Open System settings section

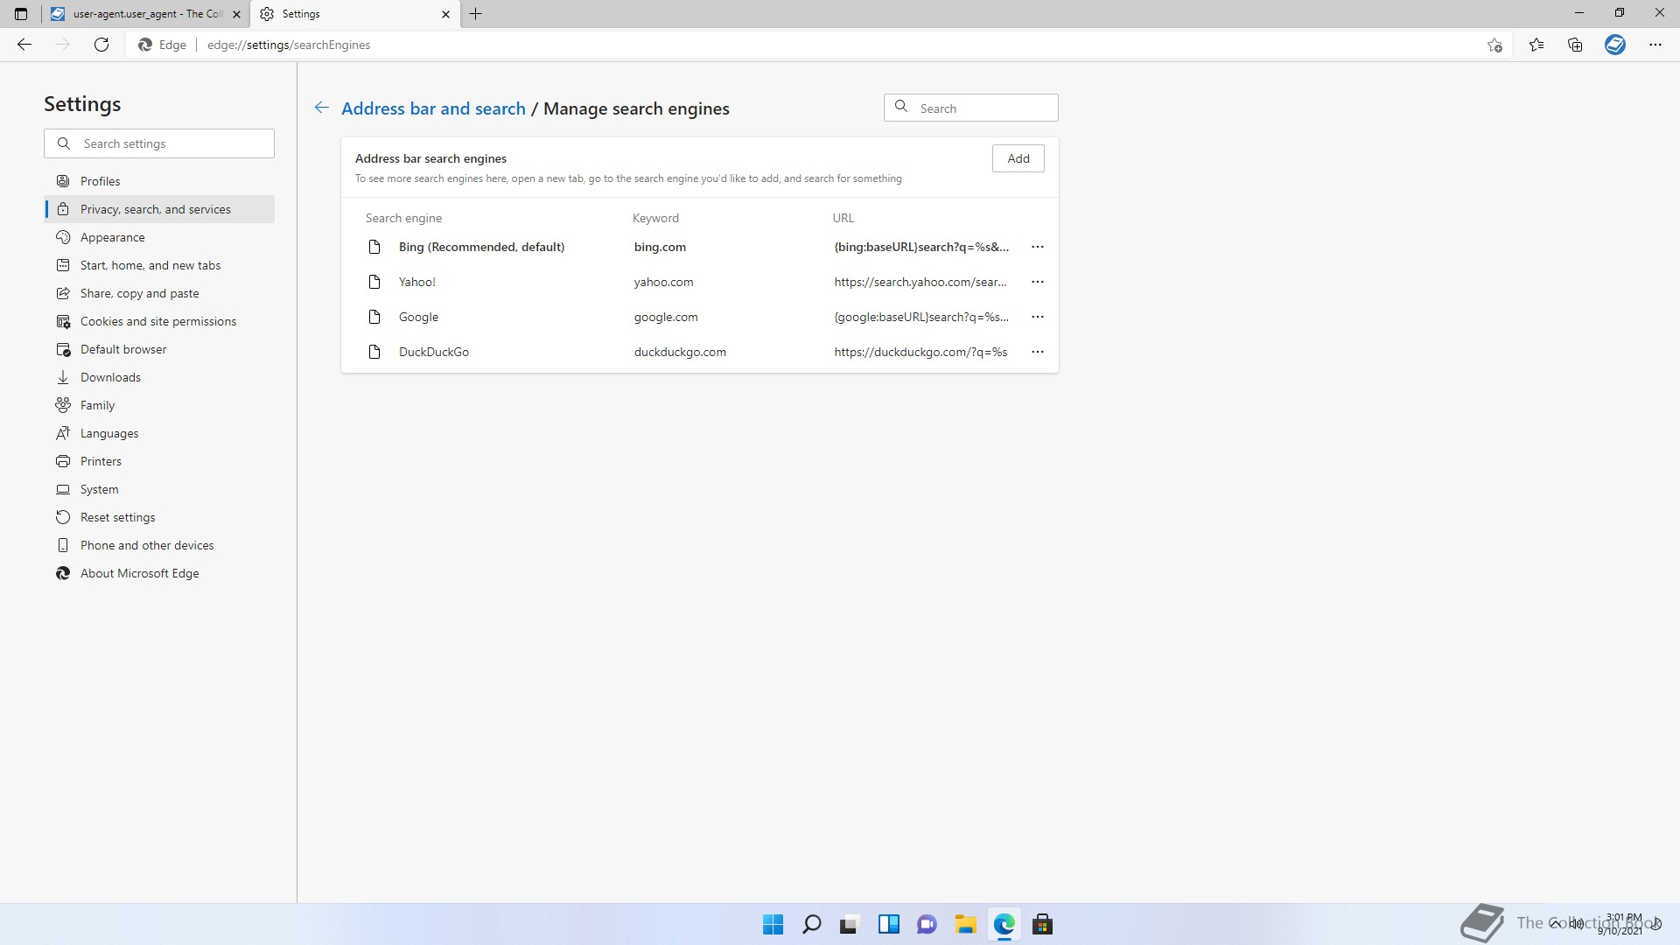tap(159, 489)
